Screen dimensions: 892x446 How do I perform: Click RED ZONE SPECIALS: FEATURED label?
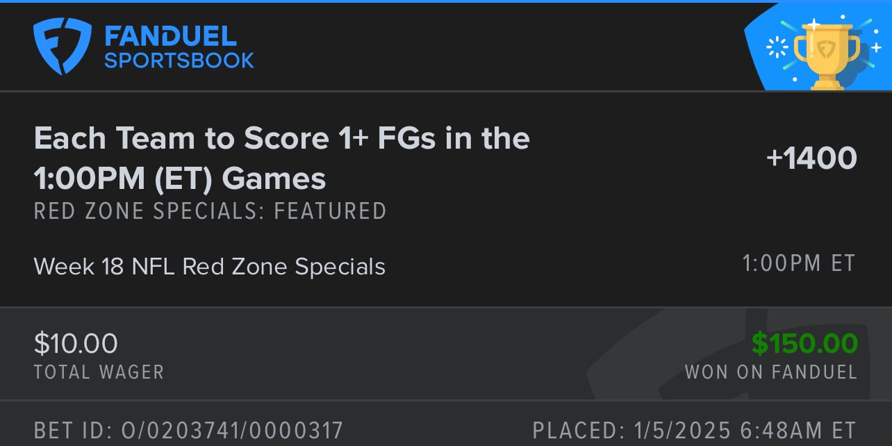click(210, 210)
